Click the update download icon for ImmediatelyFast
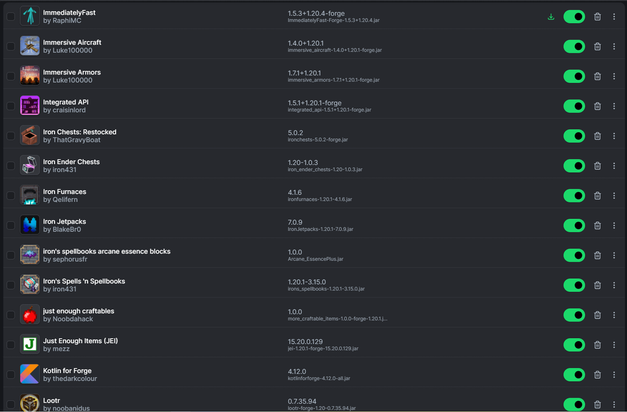This screenshot has height=412, width=627. pos(551,17)
